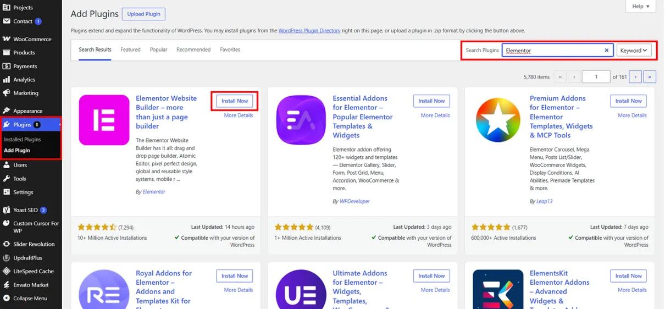This screenshot has height=309, width=665.
Task: Click the WooCommerce logo icon in sidebar
Action: click(x=7, y=39)
